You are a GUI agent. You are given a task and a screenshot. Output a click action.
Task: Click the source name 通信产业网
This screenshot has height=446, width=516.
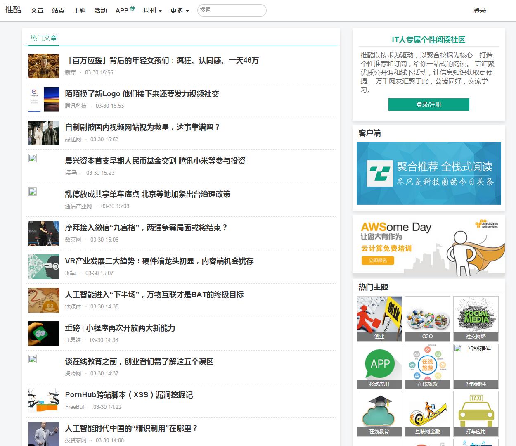click(x=78, y=206)
